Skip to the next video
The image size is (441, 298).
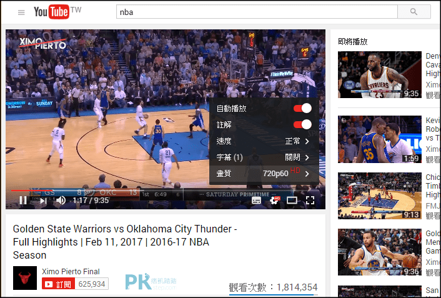[43, 201]
